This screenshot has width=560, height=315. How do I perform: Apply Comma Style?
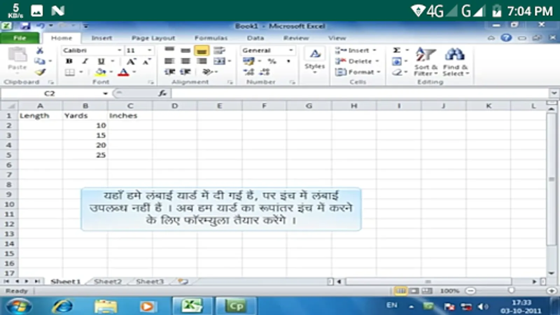click(288, 61)
